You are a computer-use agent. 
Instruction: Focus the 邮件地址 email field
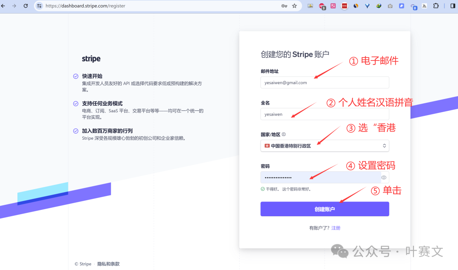[x=324, y=83]
